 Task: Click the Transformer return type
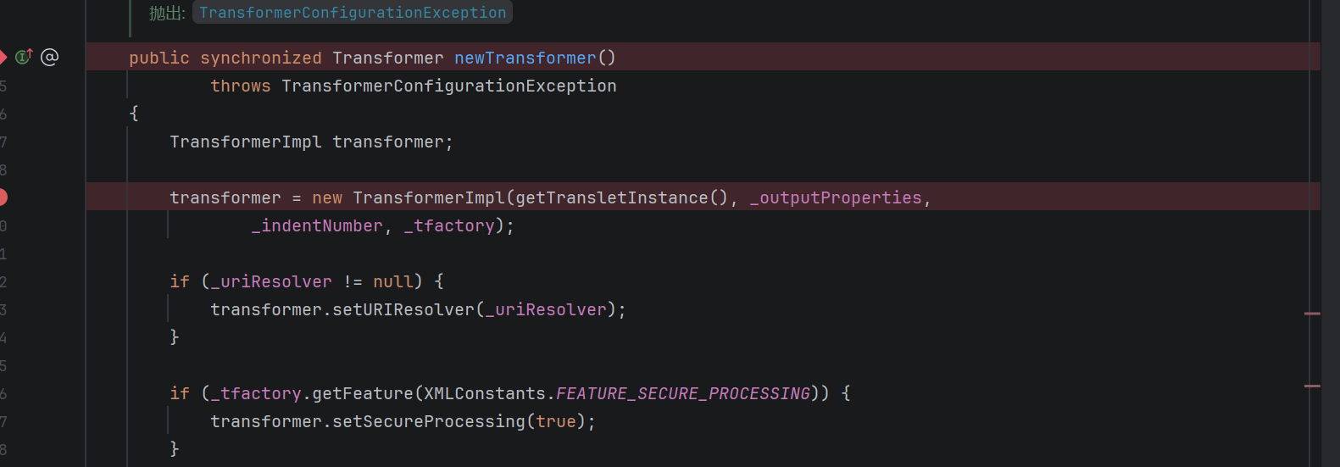click(387, 58)
